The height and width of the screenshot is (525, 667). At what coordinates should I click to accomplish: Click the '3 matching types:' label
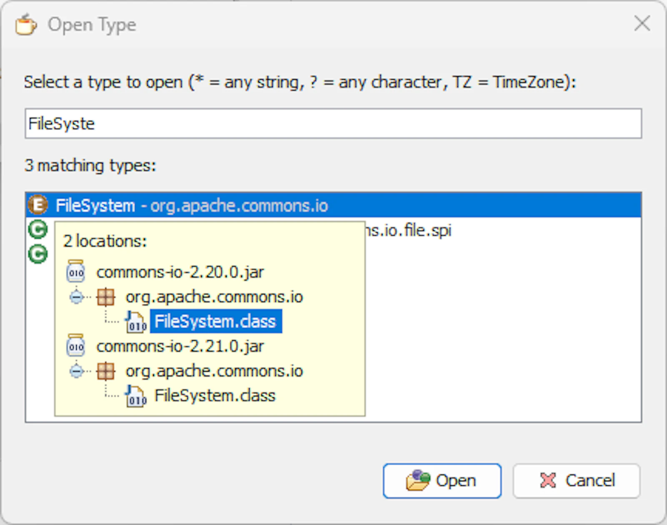tap(90, 166)
